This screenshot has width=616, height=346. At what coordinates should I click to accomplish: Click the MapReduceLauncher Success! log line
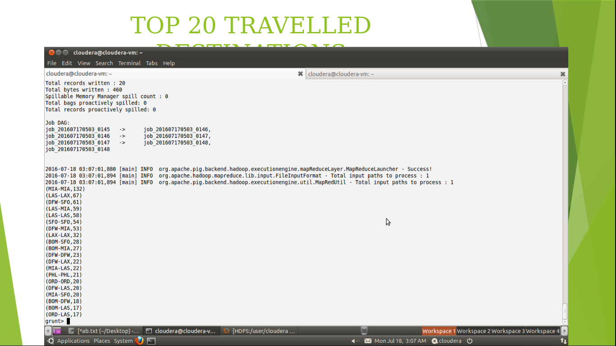pos(239,169)
